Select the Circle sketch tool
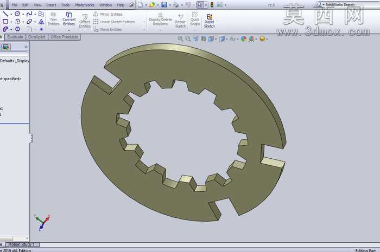 click(x=17, y=14)
